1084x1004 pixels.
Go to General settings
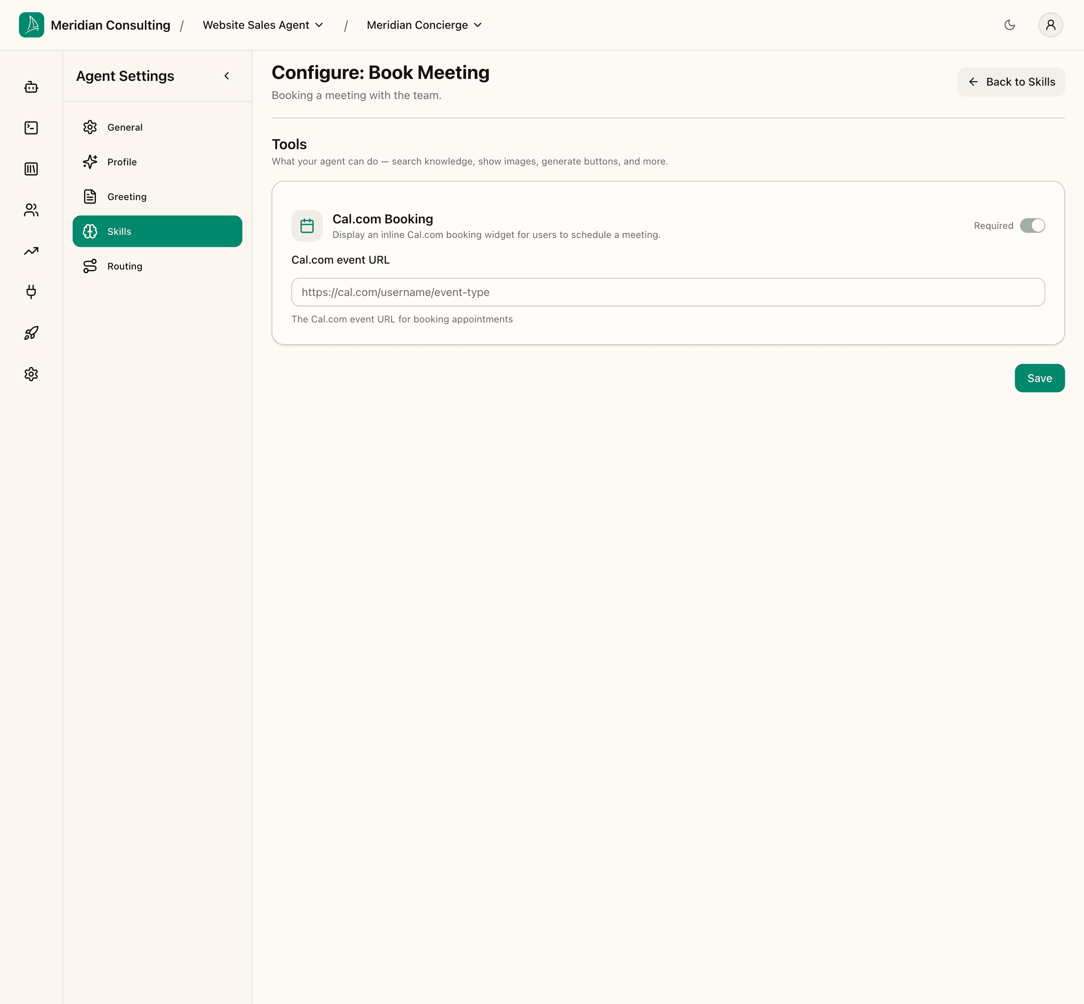[157, 127]
